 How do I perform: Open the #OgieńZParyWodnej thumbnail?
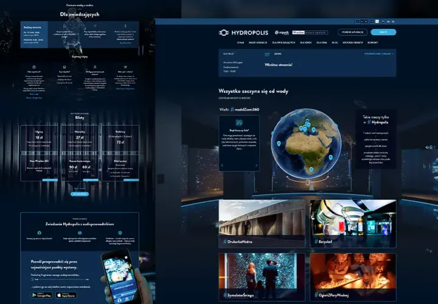click(x=353, y=277)
